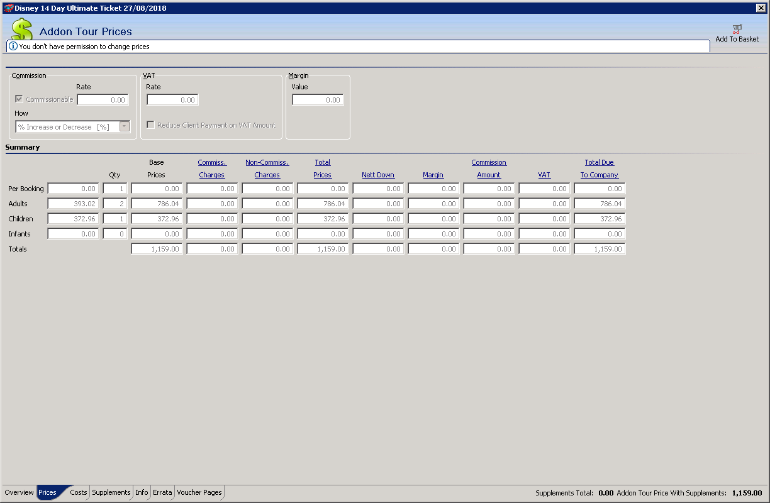Image resolution: width=770 pixels, height=503 pixels.
Task: Click the Totals Nett Down field
Action: point(378,249)
